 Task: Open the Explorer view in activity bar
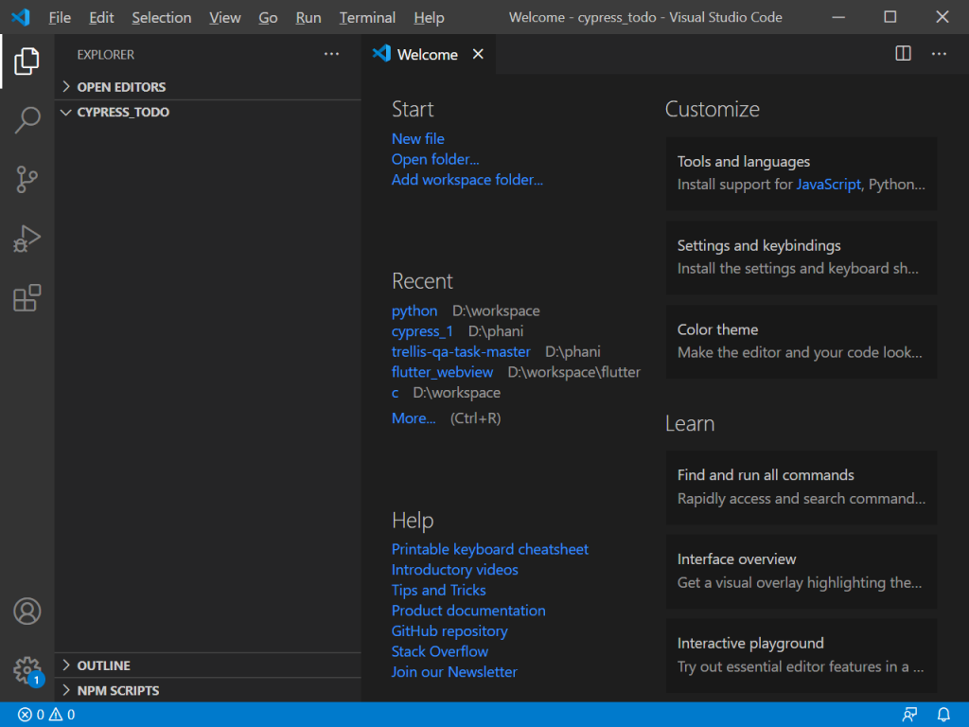tap(26, 62)
